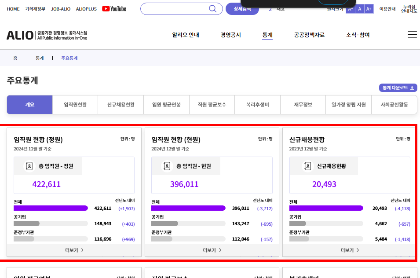This screenshot has width=420, height=278.
Task: Click the staff icon in 총 임직원-정원 card
Action: 28,166
